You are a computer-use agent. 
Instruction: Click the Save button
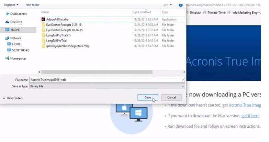147,98
